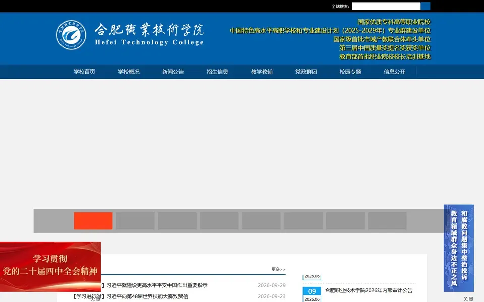Open news item 习近平就建设更高水平平安中国作出重要指示
Image resolution: width=484 pixels, height=302 pixels.
[x=157, y=286]
